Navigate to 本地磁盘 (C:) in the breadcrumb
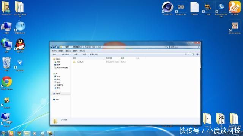This screenshot has height=136, width=243. [77, 47]
